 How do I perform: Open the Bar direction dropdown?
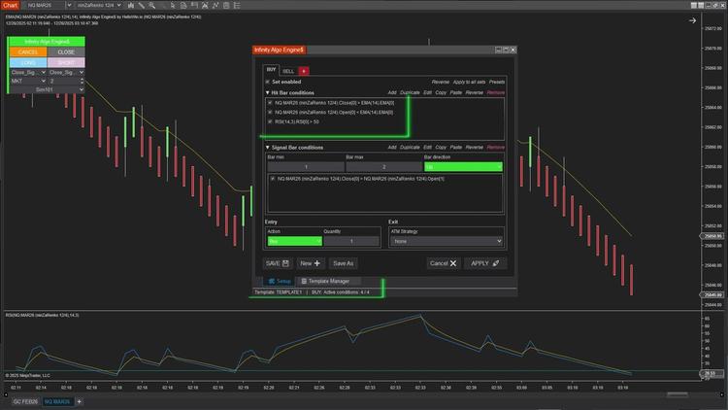click(463, 166)
